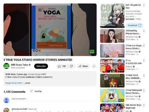Like the video with thumbs-up icon
The image size is (149, 112).
tap(62, 66)
